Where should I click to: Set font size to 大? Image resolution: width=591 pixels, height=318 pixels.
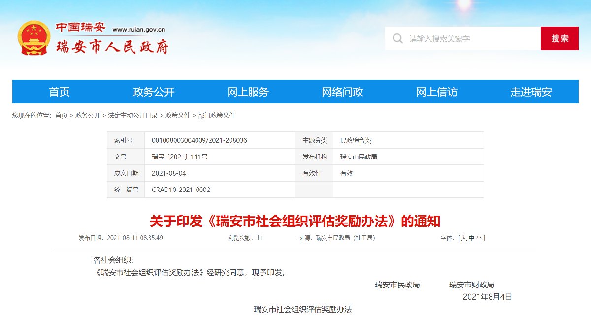463,238
